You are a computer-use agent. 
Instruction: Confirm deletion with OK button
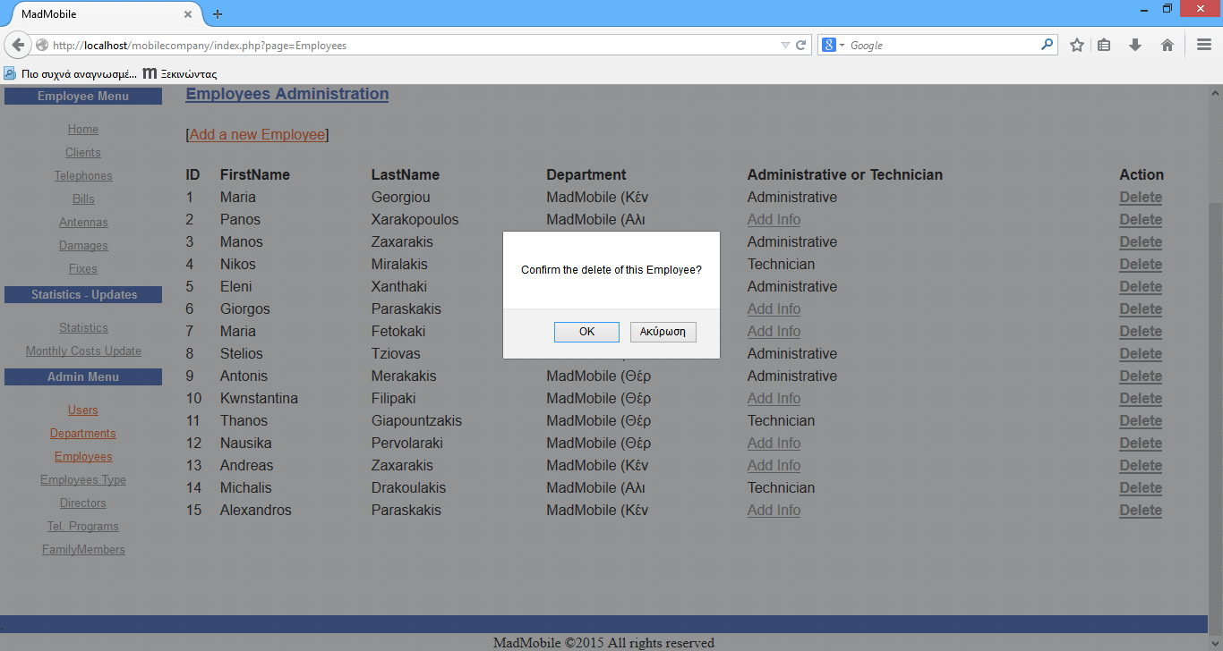coord(586,332)
